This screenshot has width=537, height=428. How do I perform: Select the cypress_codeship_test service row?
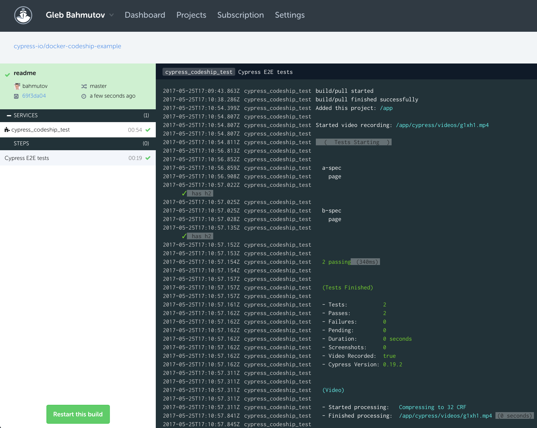click(78, 130)
